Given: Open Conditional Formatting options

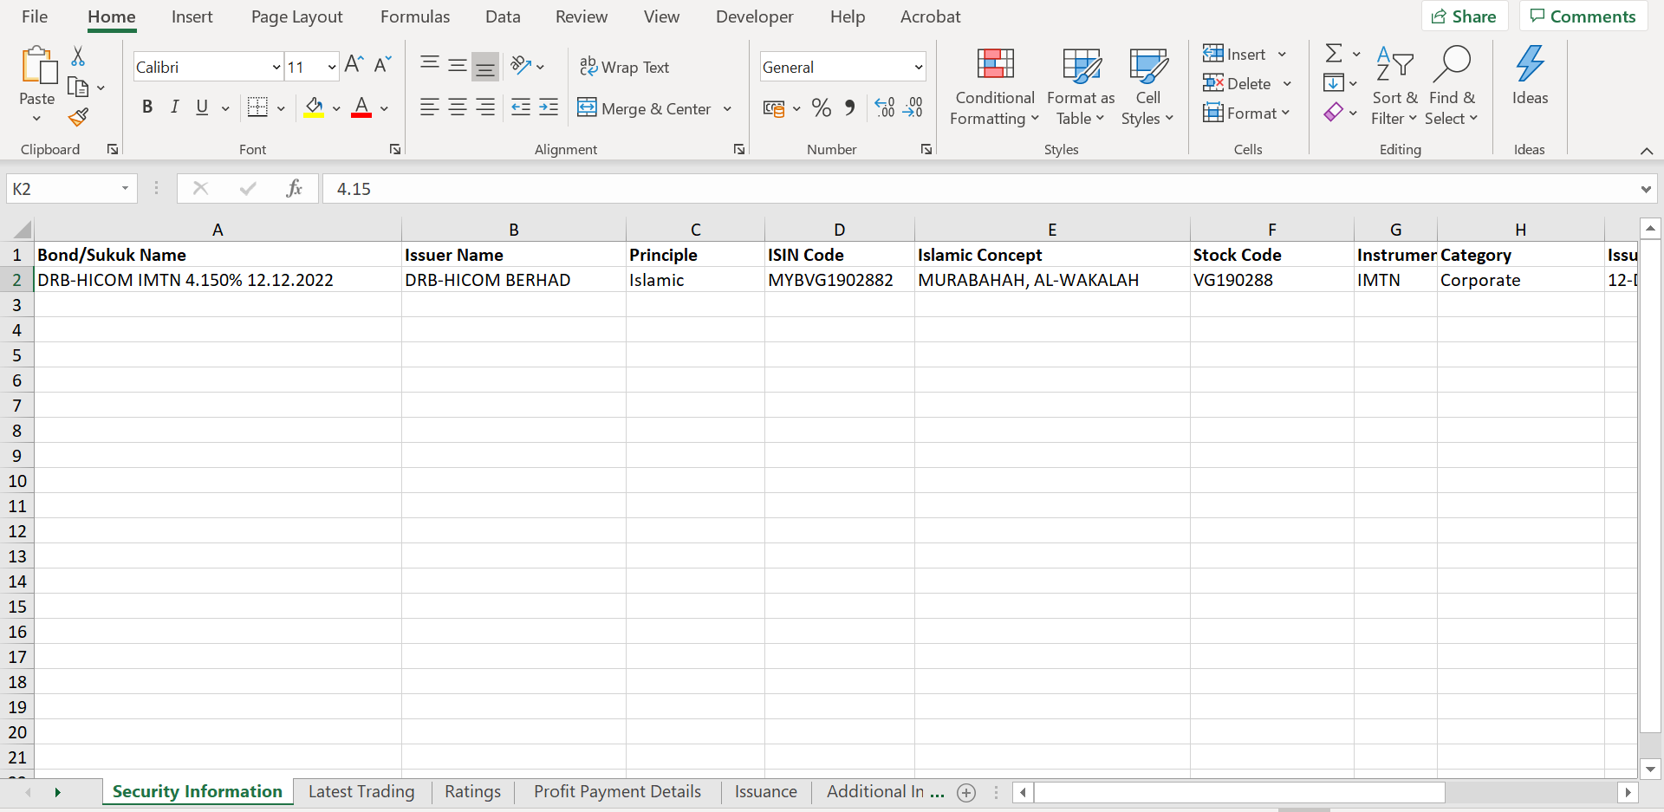Looking at the screenshot, I should pyautogui.click(x=994, y=86).
